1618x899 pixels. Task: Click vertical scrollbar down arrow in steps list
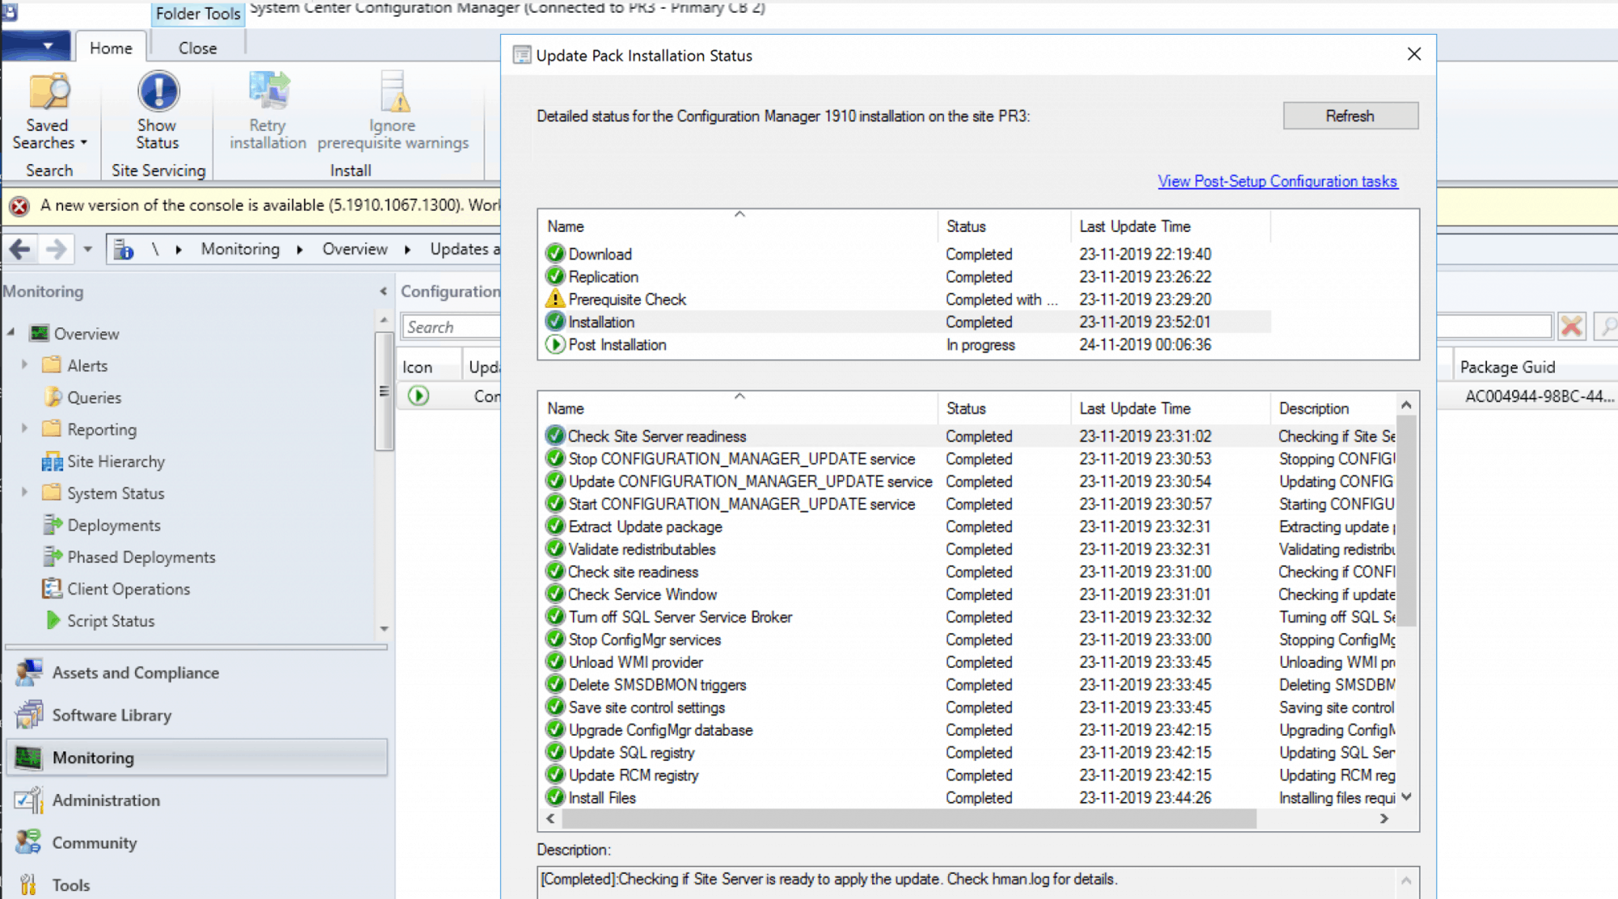click(1407, 797)
